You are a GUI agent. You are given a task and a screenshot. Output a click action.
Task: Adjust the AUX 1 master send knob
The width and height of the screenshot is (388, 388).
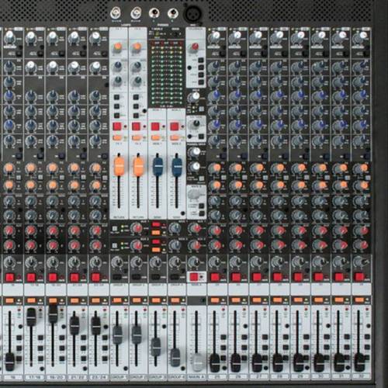[x=137, y=228]
